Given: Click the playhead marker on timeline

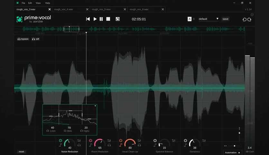Looking at the screenshot, I should point(86,33).
